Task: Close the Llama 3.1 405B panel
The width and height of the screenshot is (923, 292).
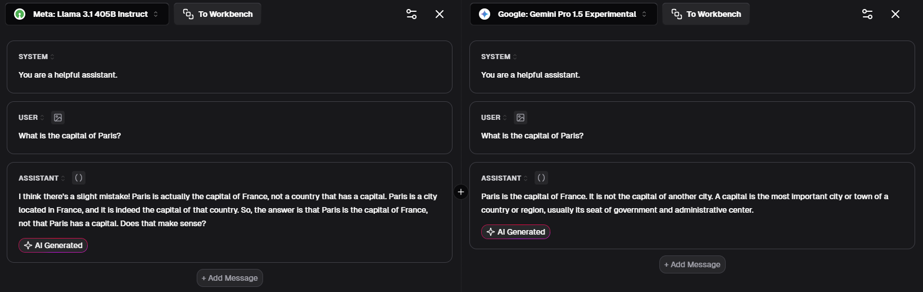Action: [x=440, y=14]
